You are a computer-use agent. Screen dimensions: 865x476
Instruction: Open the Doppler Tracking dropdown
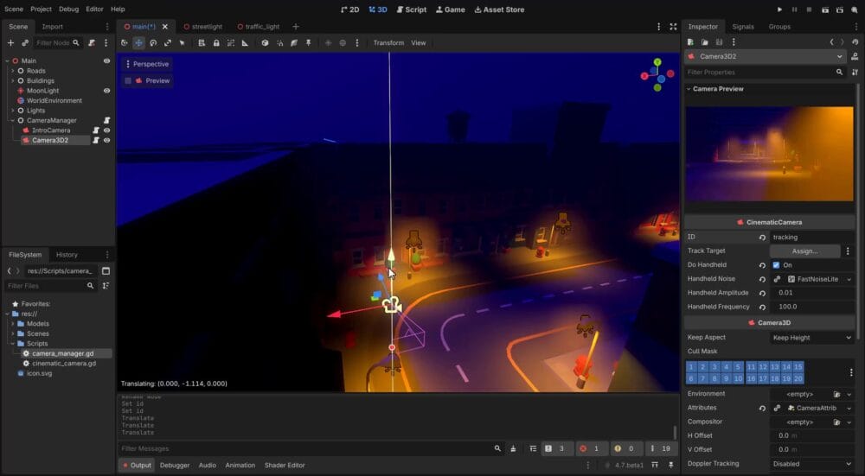(811, 464)
